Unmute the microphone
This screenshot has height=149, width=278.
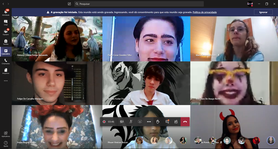pyautogui.click(x=131, y=122)
